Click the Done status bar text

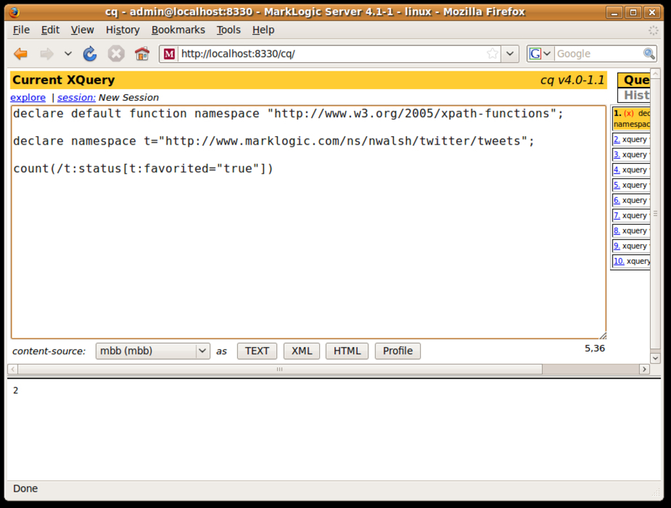pyautogui.click(x=26, y=488)
